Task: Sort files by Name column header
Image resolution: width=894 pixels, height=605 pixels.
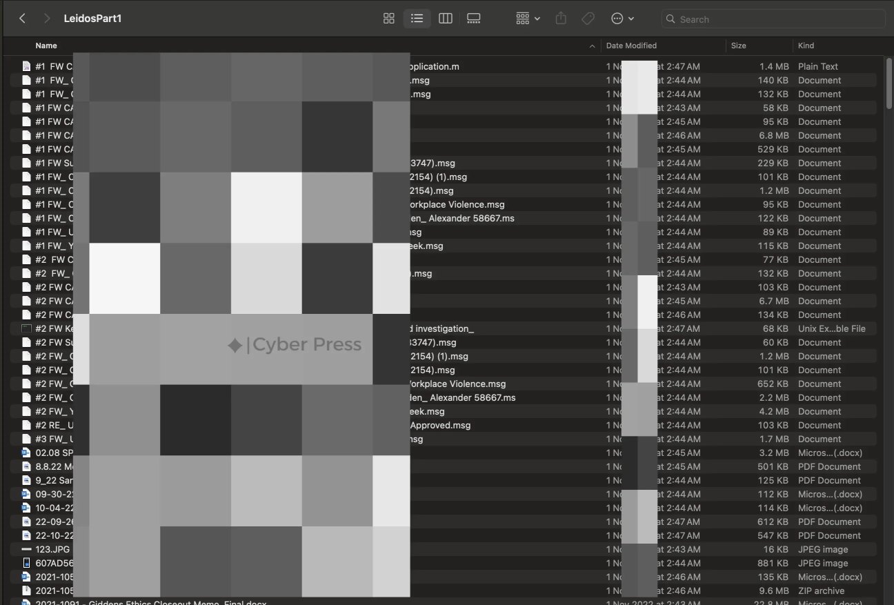Action: click(x=46, y=46)
